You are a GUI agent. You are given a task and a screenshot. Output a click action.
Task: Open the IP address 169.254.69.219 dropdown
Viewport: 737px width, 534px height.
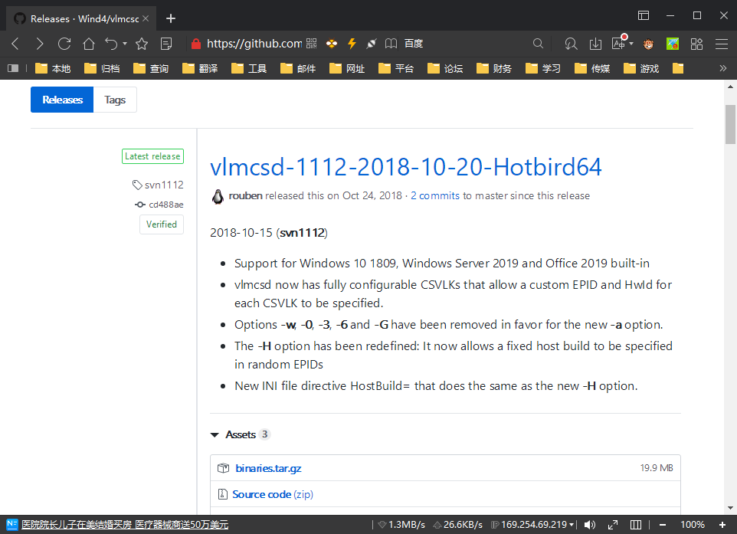coord(572,525)
